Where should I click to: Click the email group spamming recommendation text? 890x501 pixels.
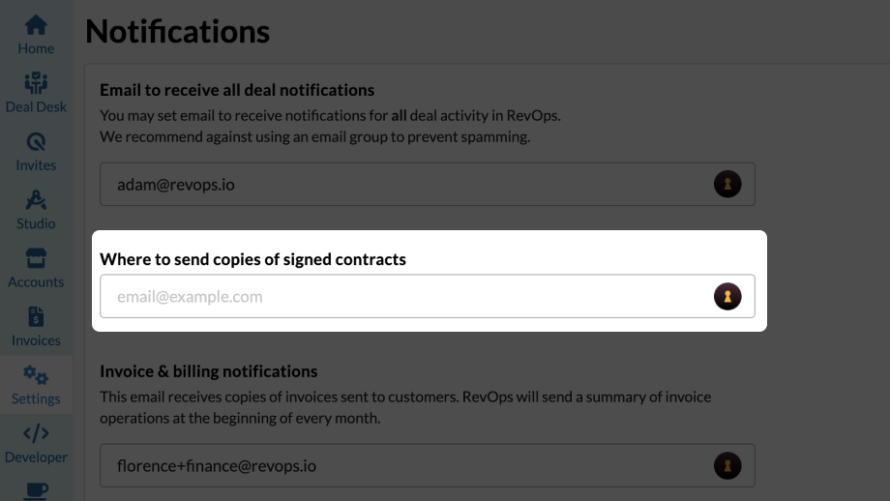314,136
